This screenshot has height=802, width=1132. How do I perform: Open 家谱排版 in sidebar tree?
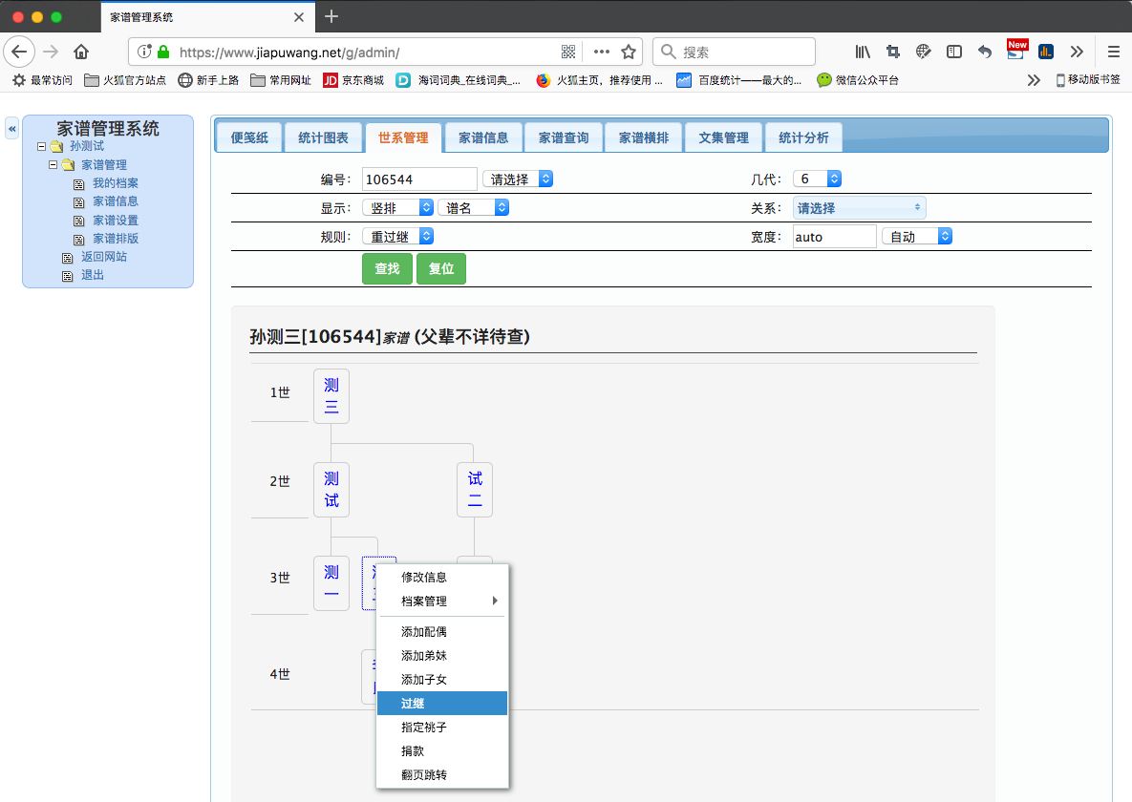click(115, 239)
